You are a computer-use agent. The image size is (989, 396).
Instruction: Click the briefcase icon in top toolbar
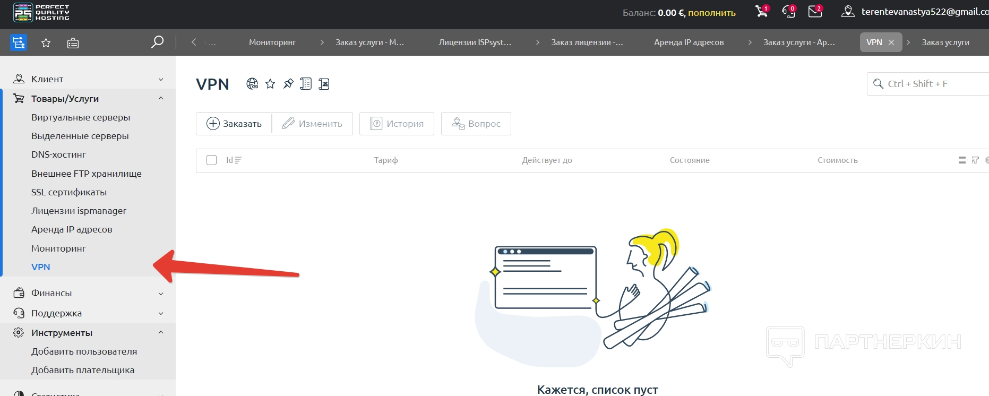[x=73, y=43]
